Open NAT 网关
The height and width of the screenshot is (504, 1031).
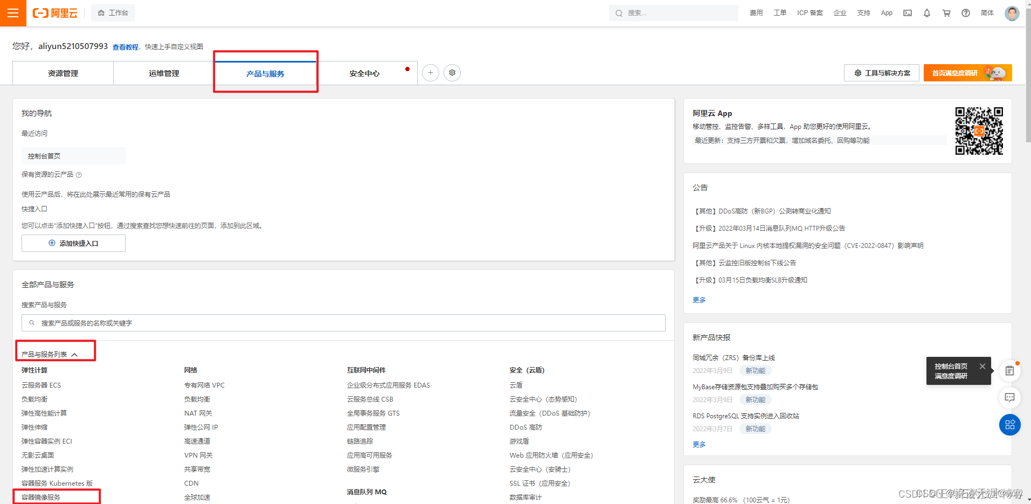coord(198,413)
